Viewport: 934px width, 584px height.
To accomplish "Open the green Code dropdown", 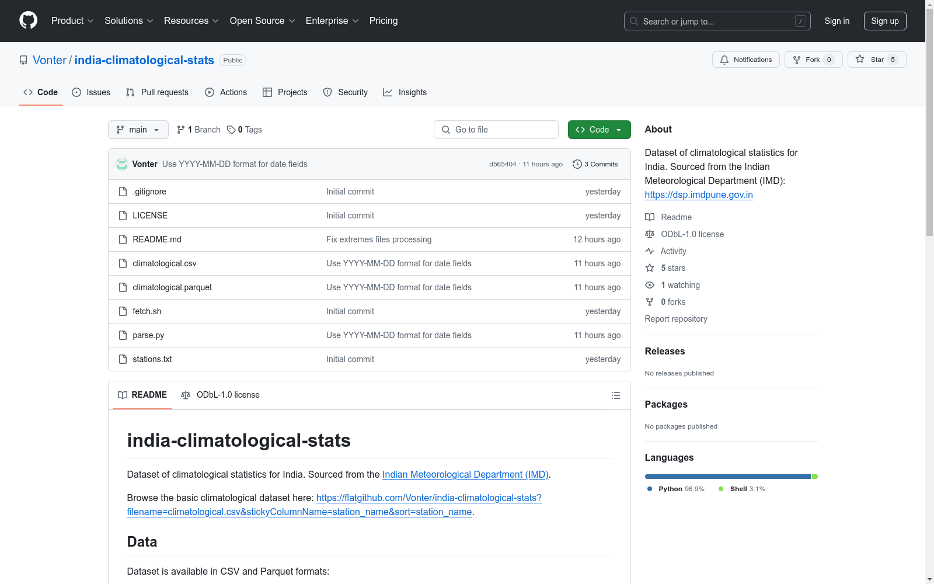I will coord(599,130).
